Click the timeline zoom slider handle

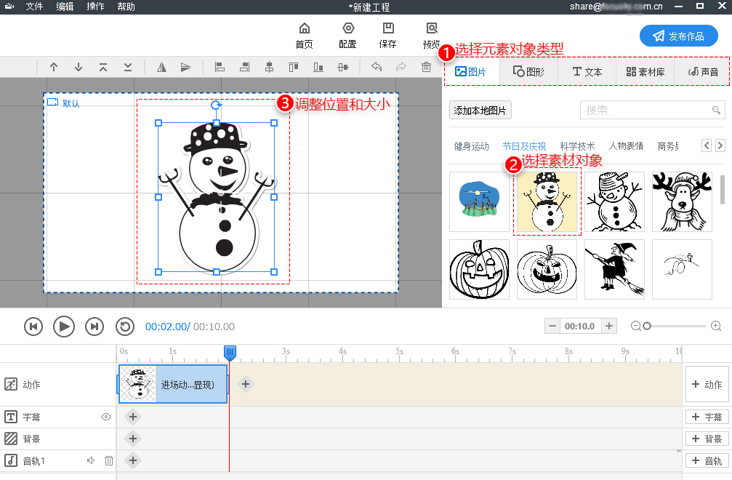647,326
